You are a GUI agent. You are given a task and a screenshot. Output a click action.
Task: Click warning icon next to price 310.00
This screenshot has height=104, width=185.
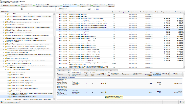[106, 83]
